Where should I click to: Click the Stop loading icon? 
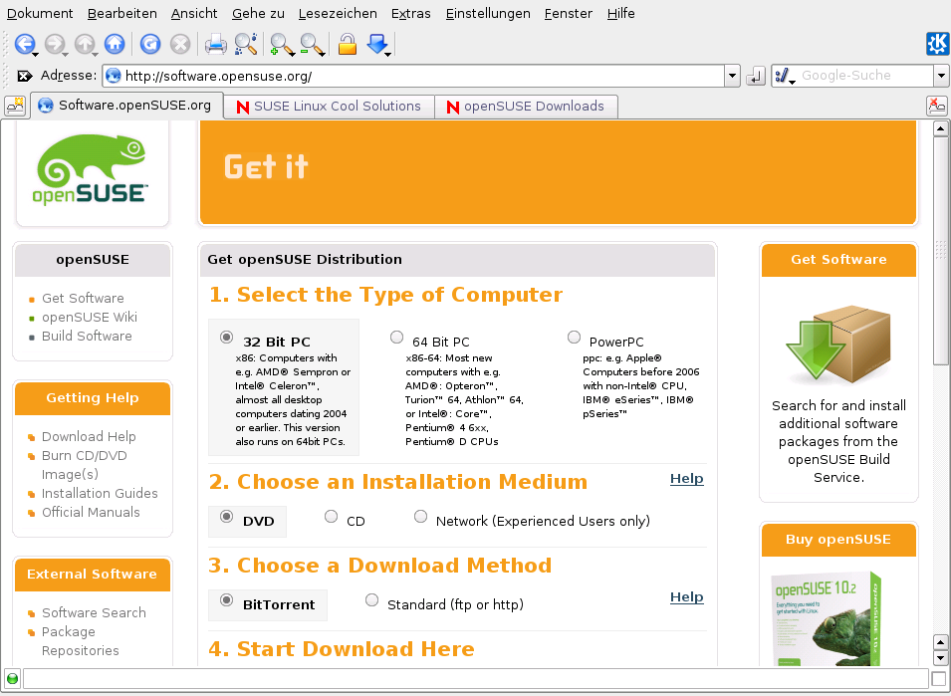pos(180,44)
